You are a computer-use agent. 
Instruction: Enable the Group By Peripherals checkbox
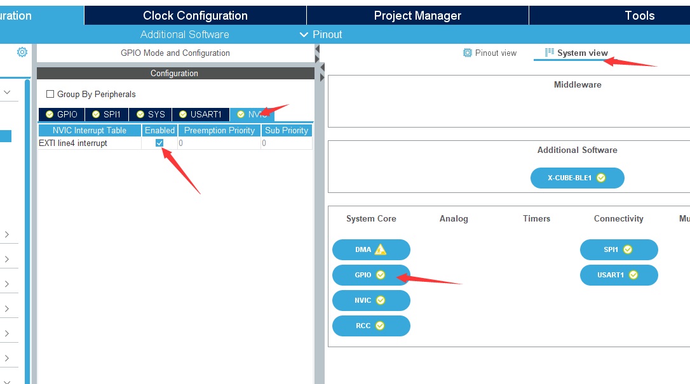[50, 94]
